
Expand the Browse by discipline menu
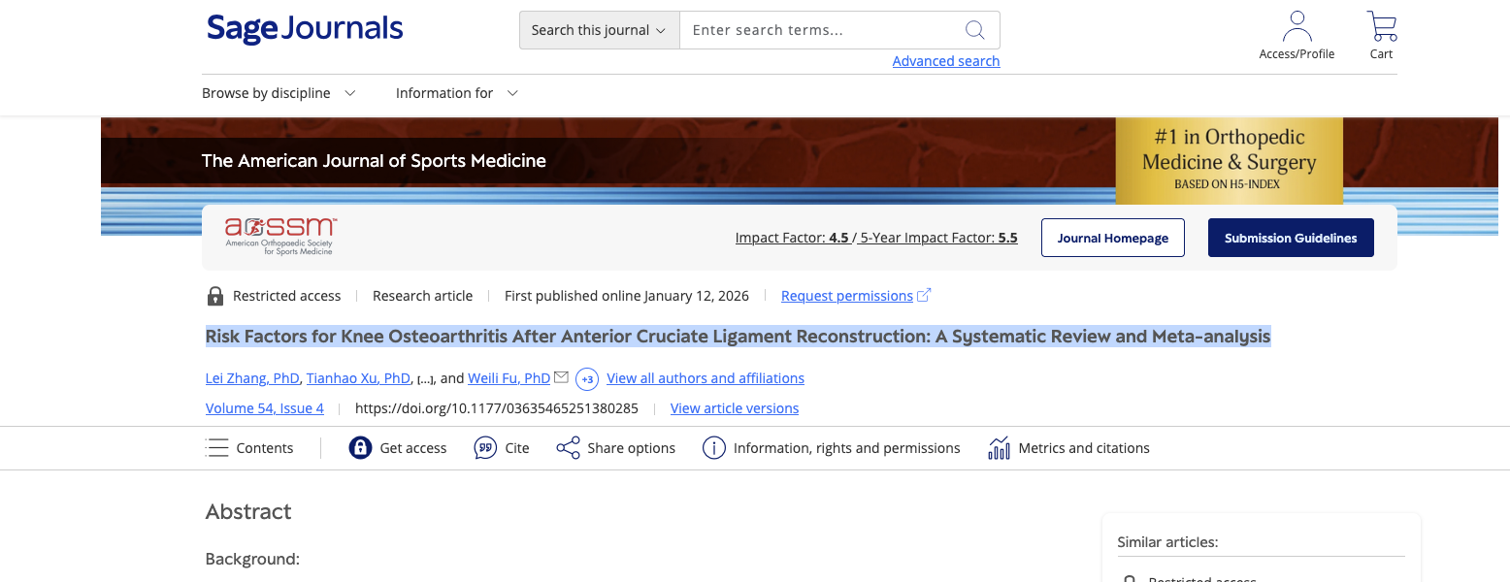279,93
